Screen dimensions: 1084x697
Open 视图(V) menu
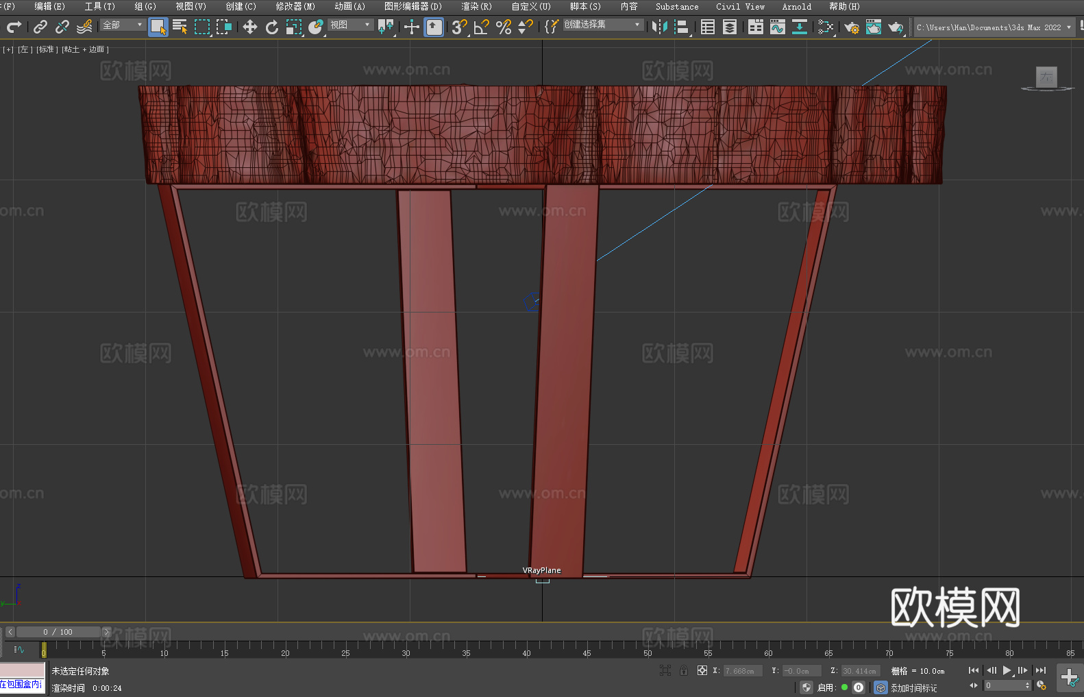coord(190,6)
